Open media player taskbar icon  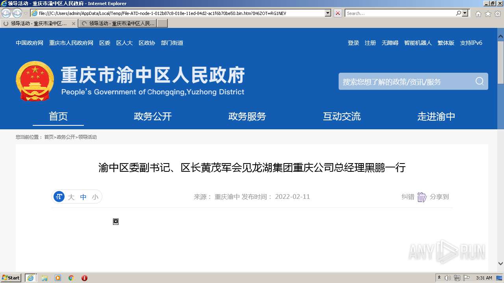58,278
